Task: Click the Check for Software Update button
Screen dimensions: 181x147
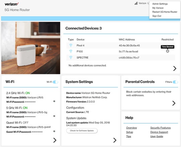Action: [82, 131]
